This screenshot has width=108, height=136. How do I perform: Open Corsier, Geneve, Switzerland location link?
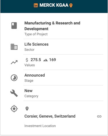pos(50,116)
